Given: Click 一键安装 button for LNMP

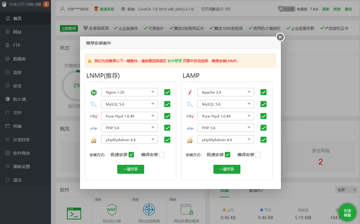Looking at the screenshot, I should [x=131, y=169].
